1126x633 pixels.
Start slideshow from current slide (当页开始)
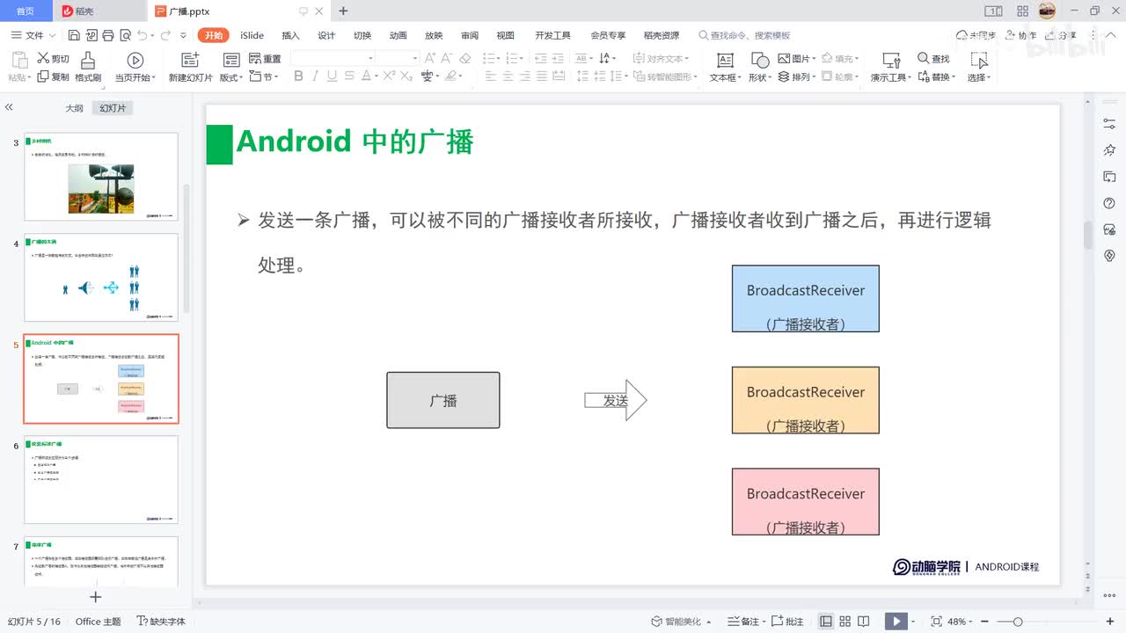(x=135, y=67)
